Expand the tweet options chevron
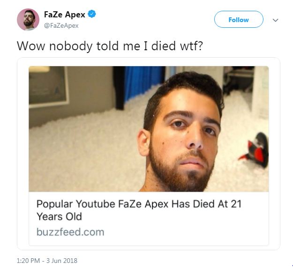The height and width of the screenshot is (270, 293). [276, 20]
